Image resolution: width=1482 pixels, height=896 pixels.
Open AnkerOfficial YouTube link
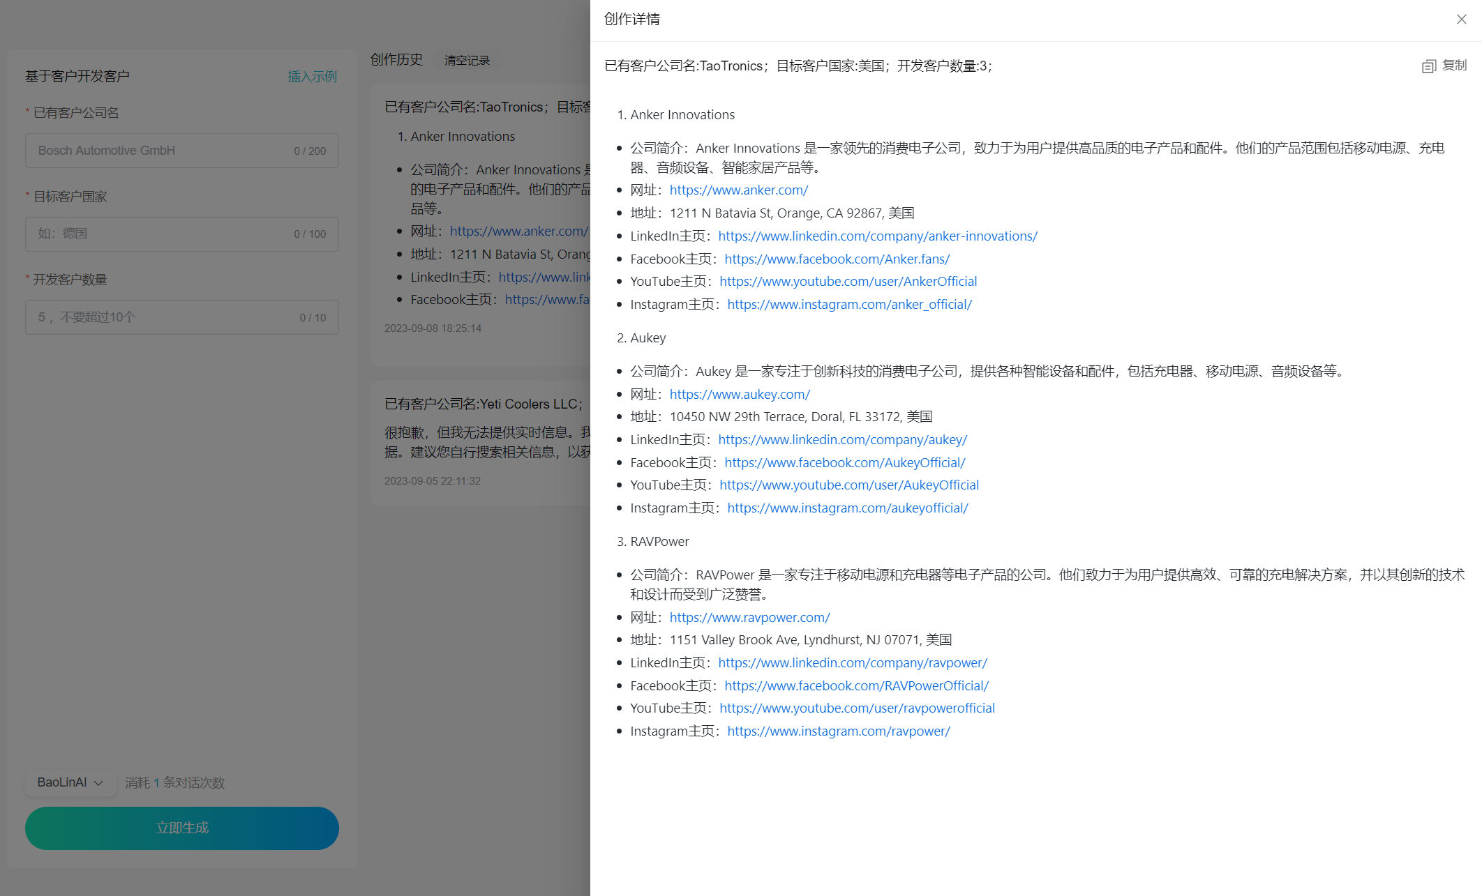tap(848, 282)
